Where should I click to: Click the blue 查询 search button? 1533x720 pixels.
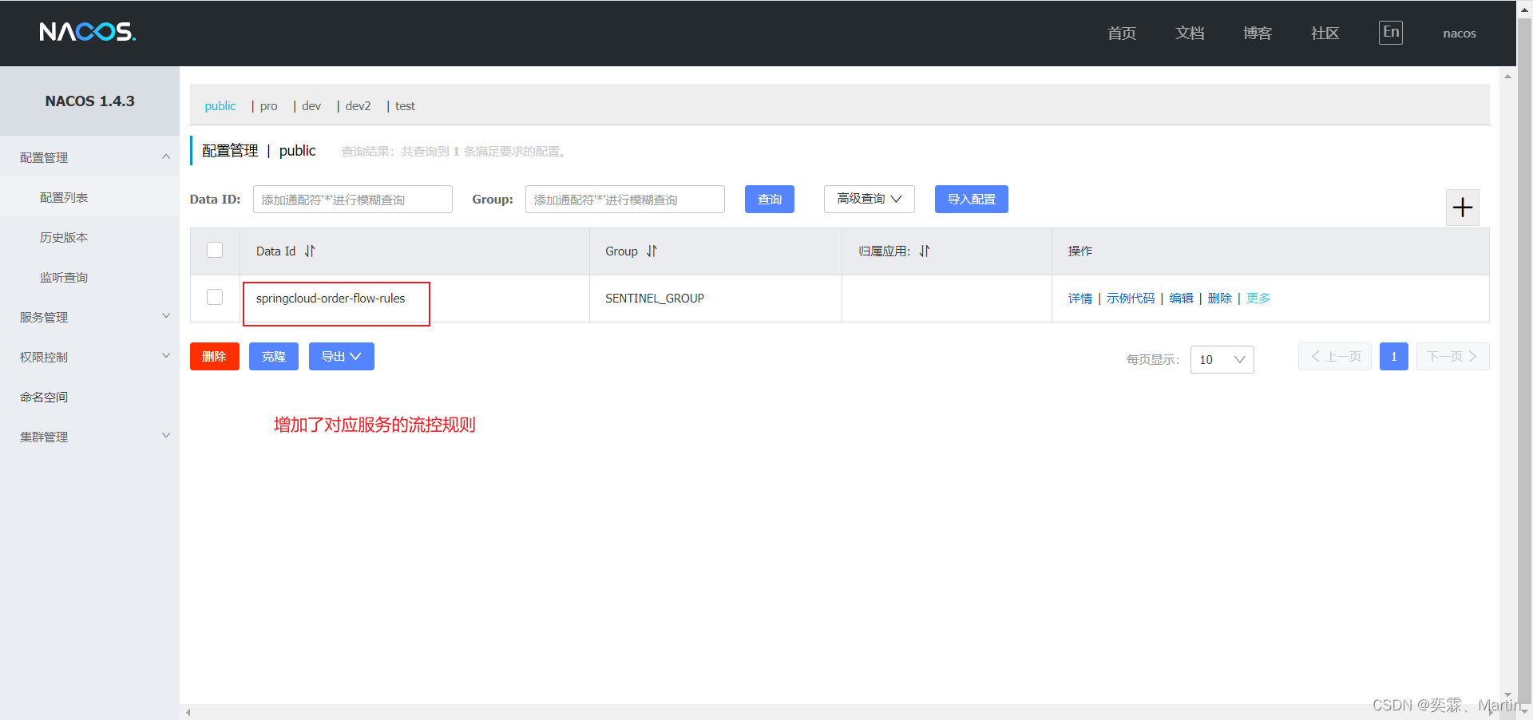769,200
